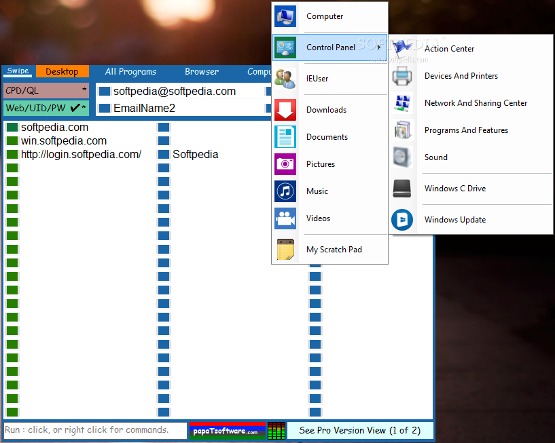555x443 pixels.
Task: Click green square beside http://login.softpedia.com/
Action: 12,155
